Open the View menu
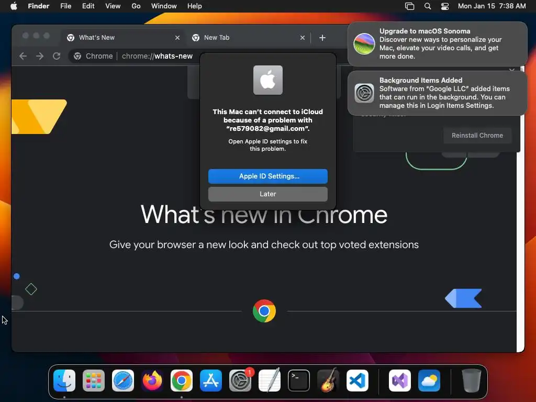Viewport: 536px width, 402px height. click(113, 6)
